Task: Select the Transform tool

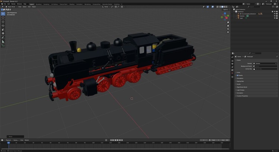Action: (3, 33)
